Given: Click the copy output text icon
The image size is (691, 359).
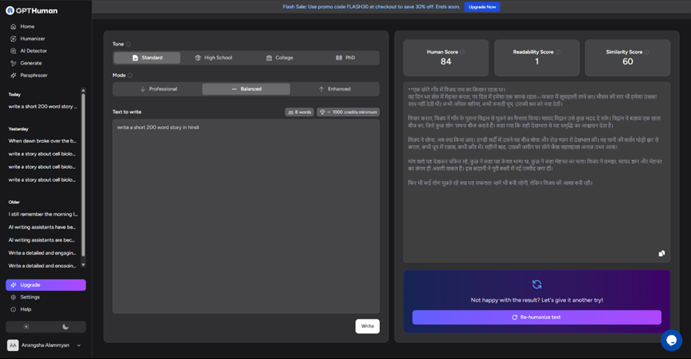Looking at the screenshot, I should pyautogui.click(x=662, y=253).
